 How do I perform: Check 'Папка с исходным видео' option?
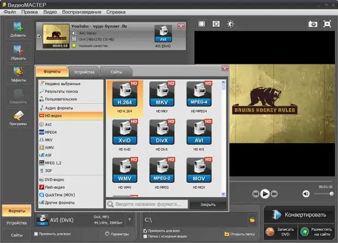(145, 237)
